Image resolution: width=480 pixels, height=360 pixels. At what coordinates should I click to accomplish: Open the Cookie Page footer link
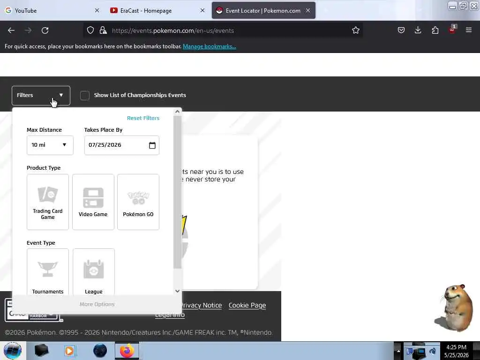coord(247,305)
